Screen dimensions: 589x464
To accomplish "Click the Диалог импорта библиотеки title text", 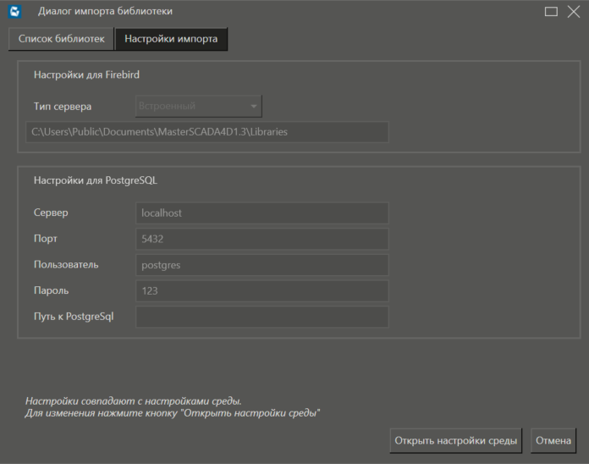I will (105, 12).
